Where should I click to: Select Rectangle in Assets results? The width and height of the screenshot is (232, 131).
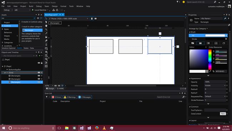tap(32, 30)
